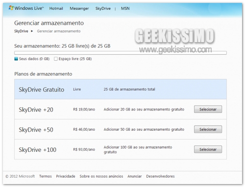Click the 'SkyDrive +100' plan name
The width and height of the screenshot is (245, 187).
click(x=37, y=150)
